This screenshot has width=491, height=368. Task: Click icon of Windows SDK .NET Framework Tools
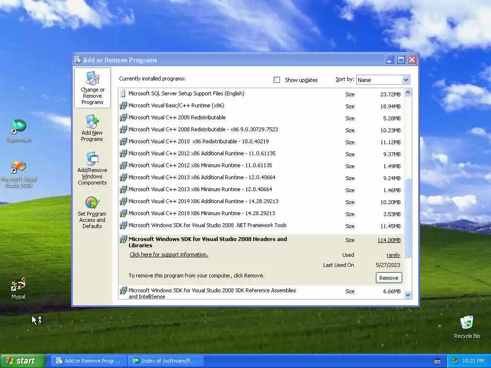123,225
